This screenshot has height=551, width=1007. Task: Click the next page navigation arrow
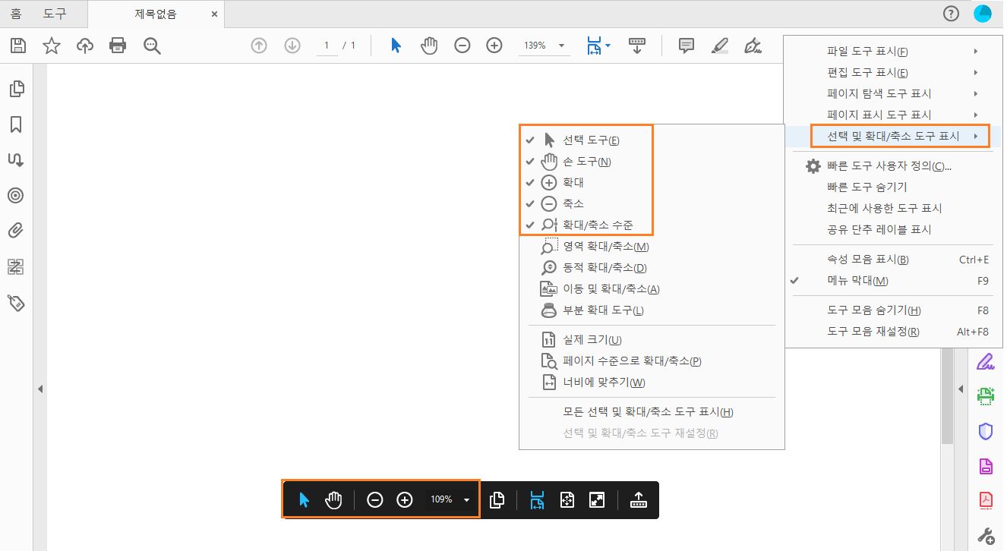[x=292, y=46]
